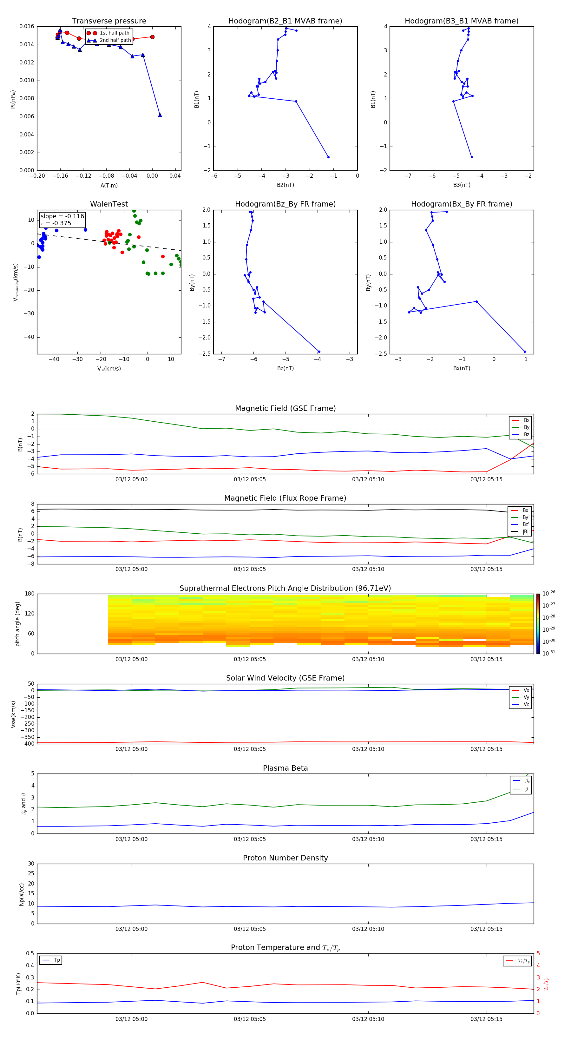This screenshot has height=1047, width=571.
Task: Click the 'V_A(km/s)' axis label of WalenTest
Action: pyautogui.click(x=109, y=369)
